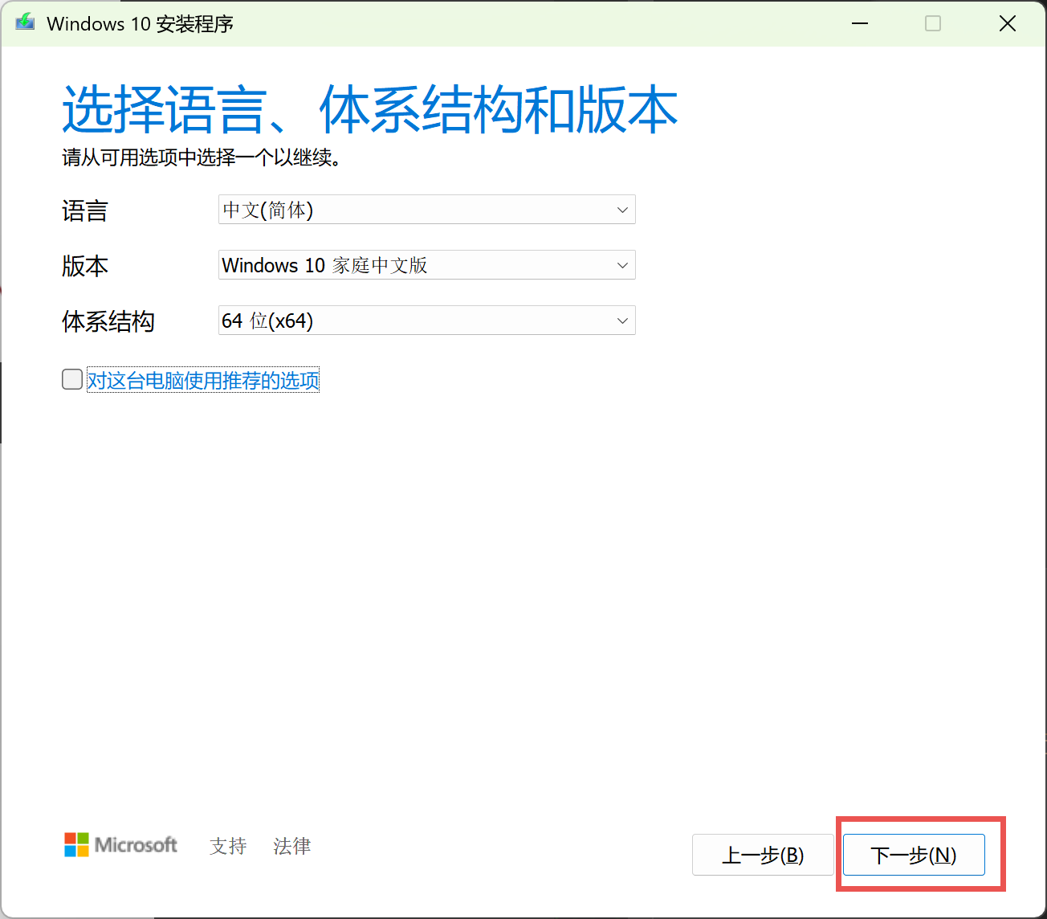Open the 版本 dropdown showing Windows 10 家庭中文版
The width and height of the screenshot is (1047, 919).
[x=427, y=265]
